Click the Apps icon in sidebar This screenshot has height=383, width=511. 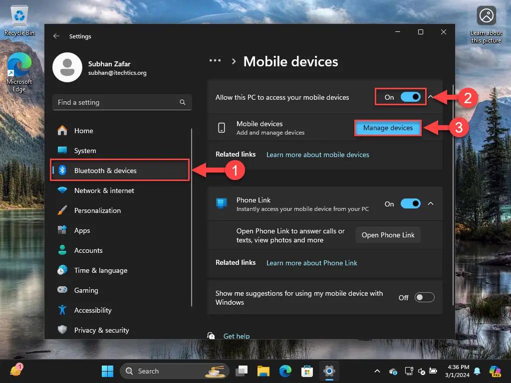62,230
